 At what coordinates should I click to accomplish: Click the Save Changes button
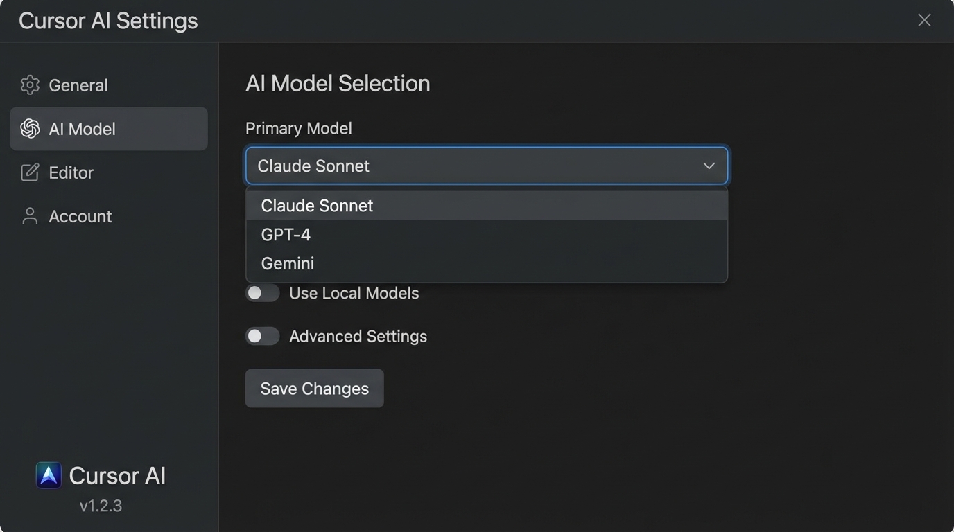click(313, 388)
